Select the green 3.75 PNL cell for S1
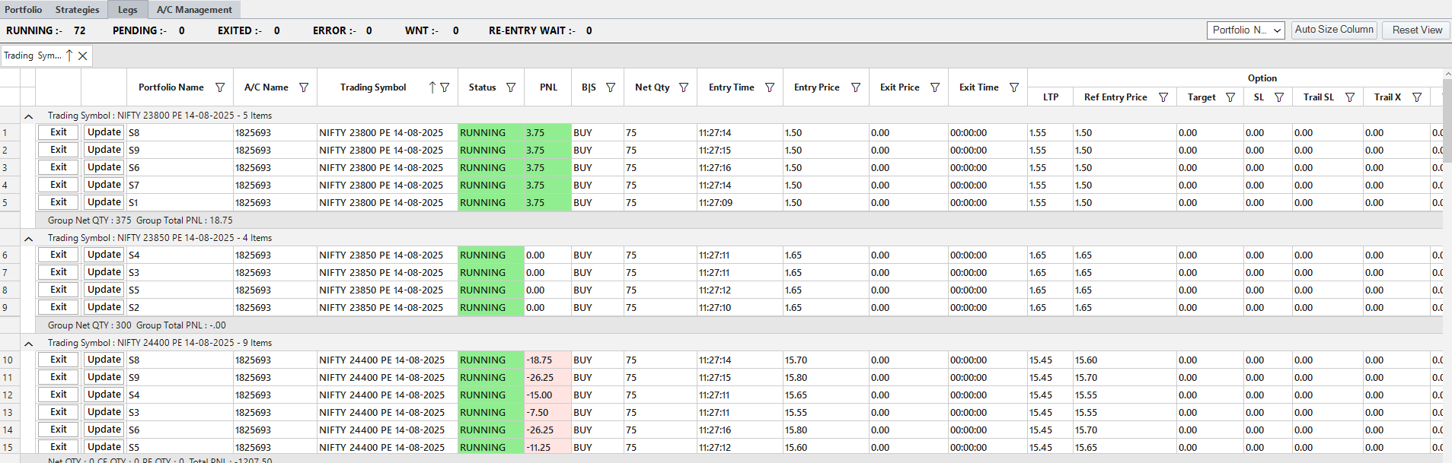Viewport: 1452px width, 463px height. [547, 203]
